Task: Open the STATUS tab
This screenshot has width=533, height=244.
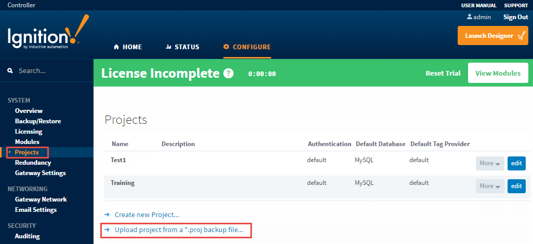Action: pos(182,47)
